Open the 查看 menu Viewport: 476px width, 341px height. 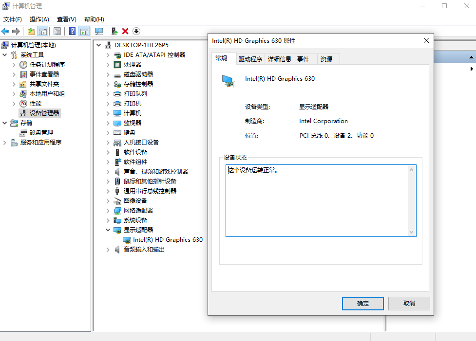click(66, 19)
